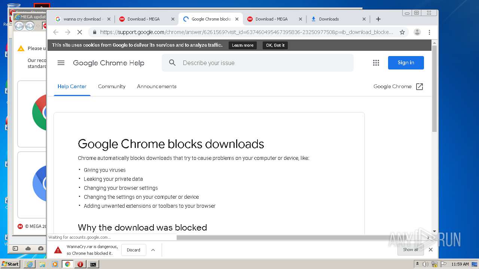Click the IE forward button in MEGA window
Image resolution: width=479 pixels, height=269 pixels.
(30, 26)
